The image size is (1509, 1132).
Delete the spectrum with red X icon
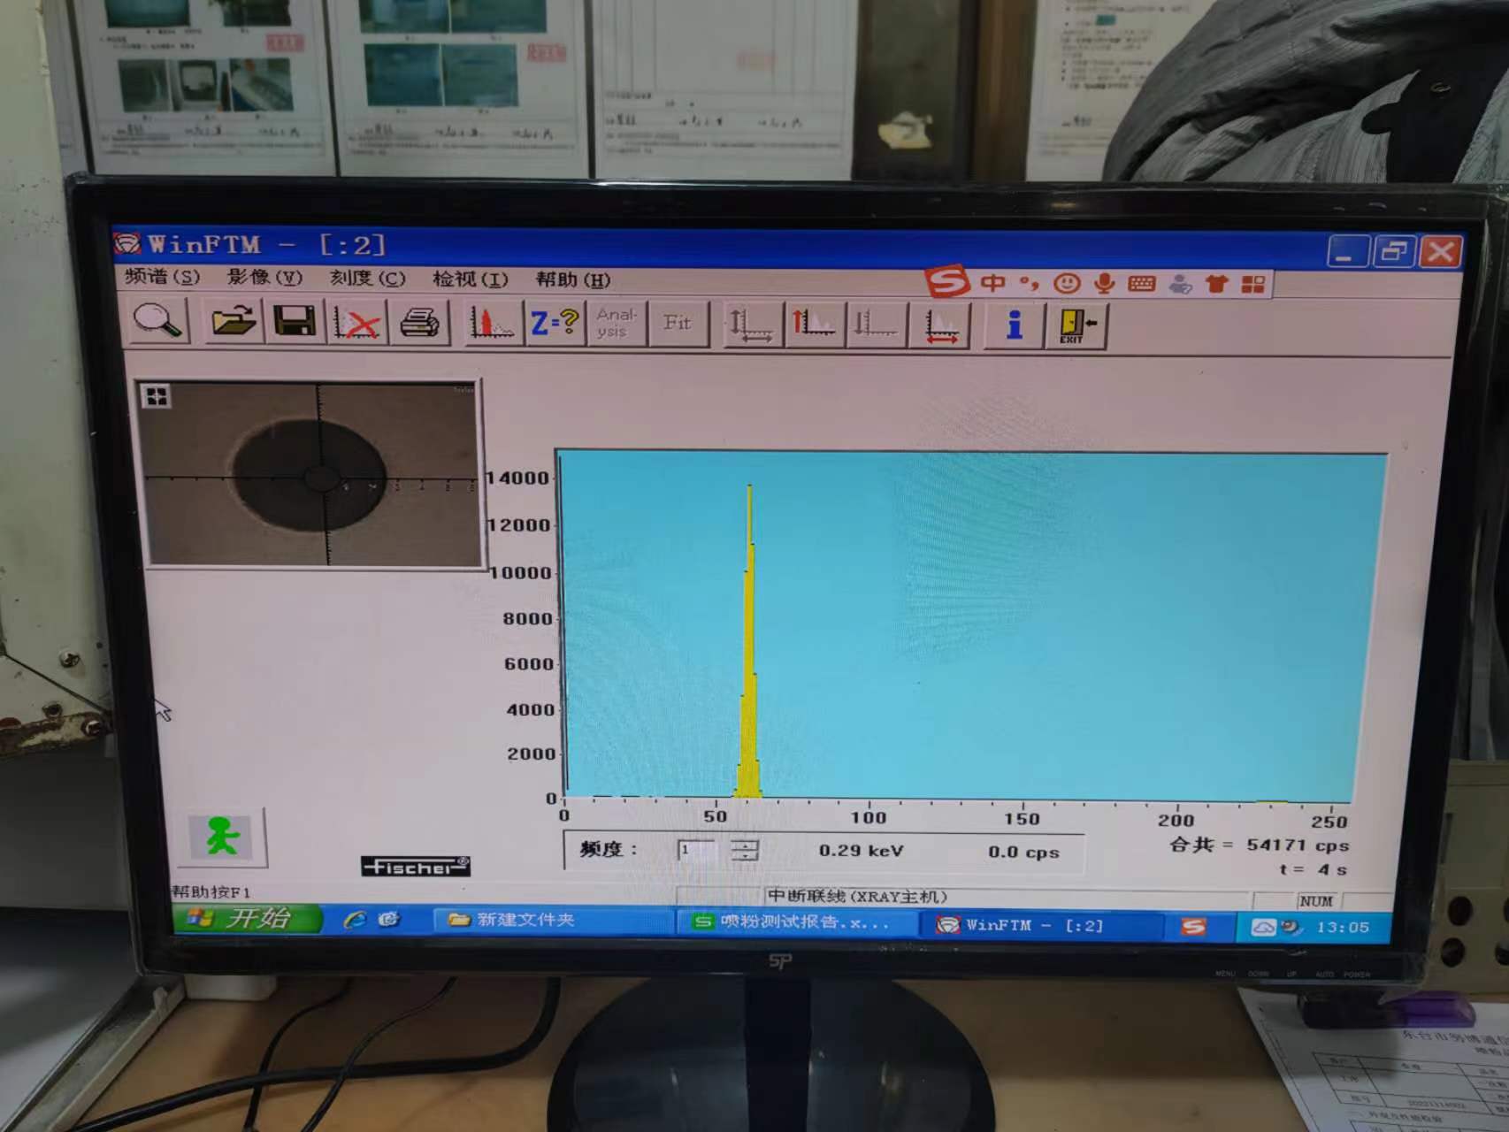pyautogui.click(x=356, y=324)
